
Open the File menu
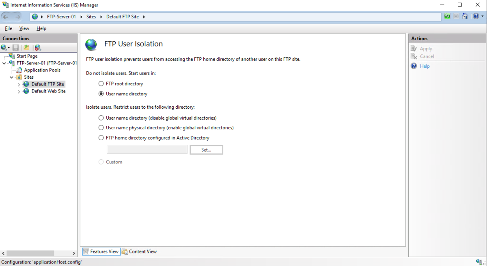9,28
